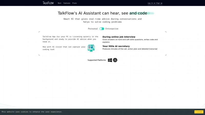Select the Enterprise label
The width and height of the screenshot is (205, 115).
pyautogui.click(x=112, y=29)
